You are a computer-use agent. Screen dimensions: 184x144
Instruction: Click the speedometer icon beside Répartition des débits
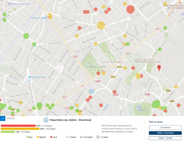(x=46, y=120)
